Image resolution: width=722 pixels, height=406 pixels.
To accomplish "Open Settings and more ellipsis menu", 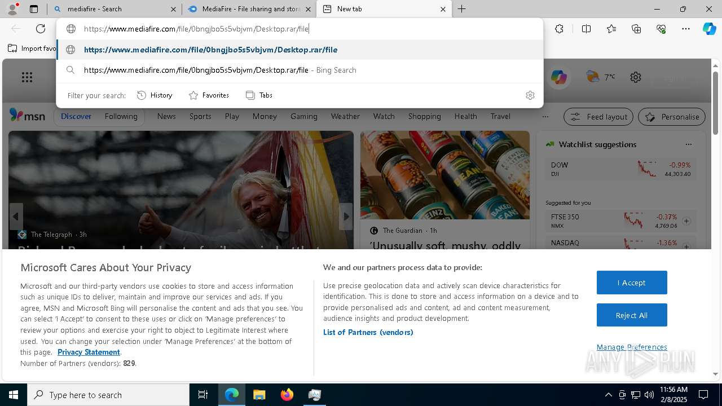I will coord(686,29).
